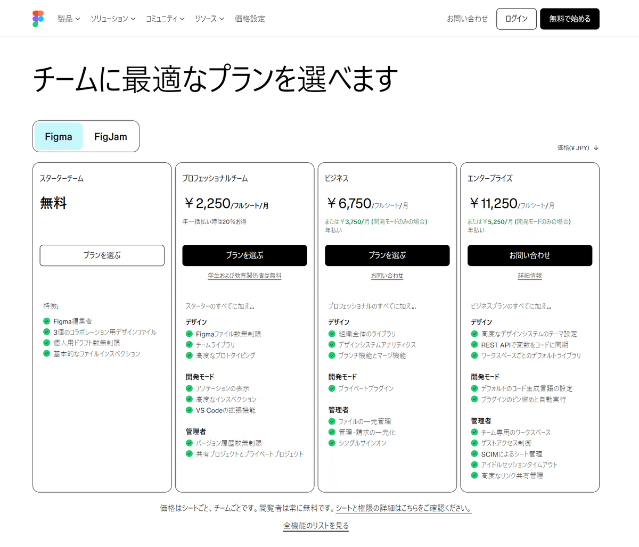This screenshot has width=639, height=547.
Task: Click お問い合わせ in top navigation
Action: 467,19
